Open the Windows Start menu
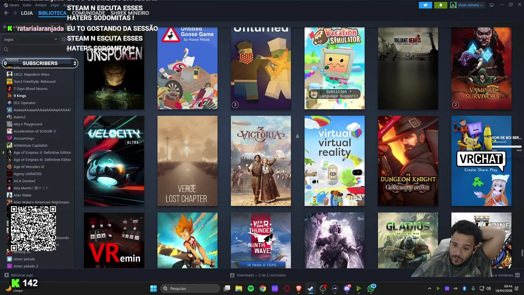Viewport: 524px width, 295px height. (154, 288)
